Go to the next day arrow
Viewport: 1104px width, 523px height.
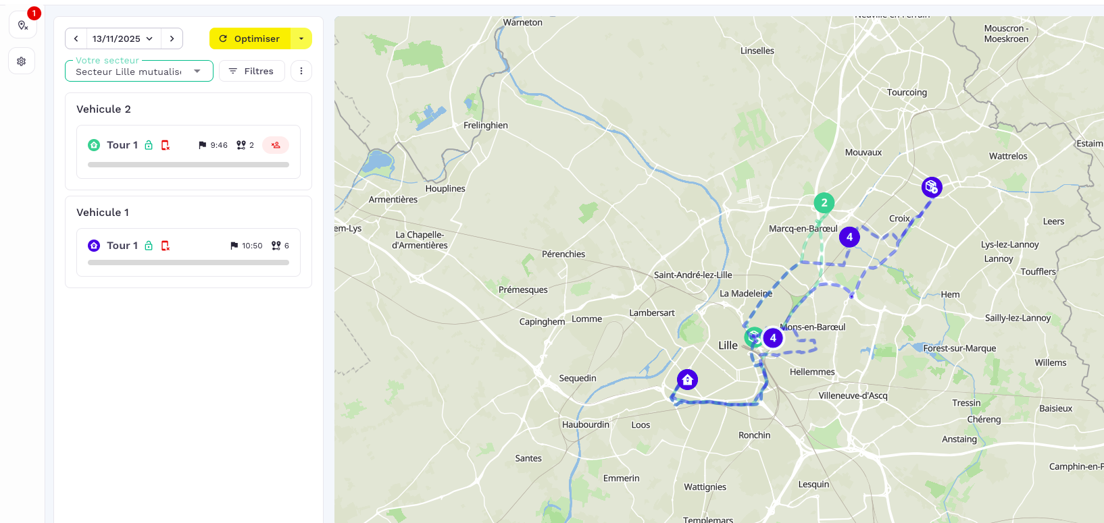click(172, 38)
